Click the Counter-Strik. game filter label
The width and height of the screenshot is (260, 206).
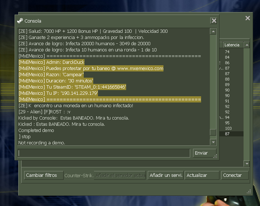[79, 175]
